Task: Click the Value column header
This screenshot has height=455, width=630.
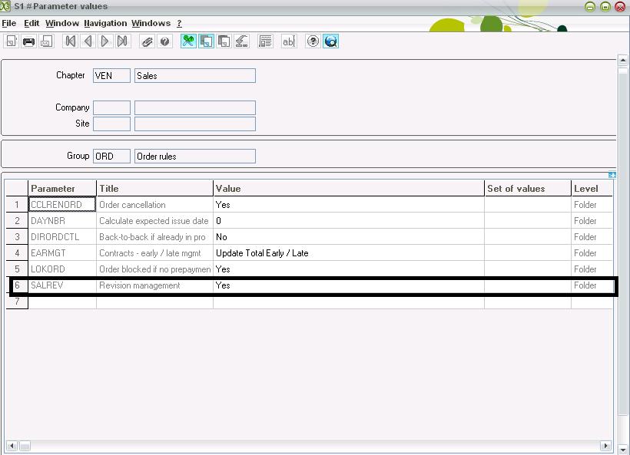Action: [x=349, y=189]
